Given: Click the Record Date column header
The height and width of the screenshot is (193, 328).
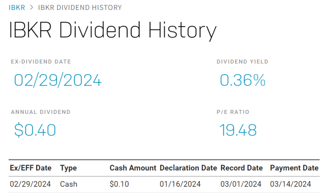Looking at the screenshot, I should click(241, 168).
